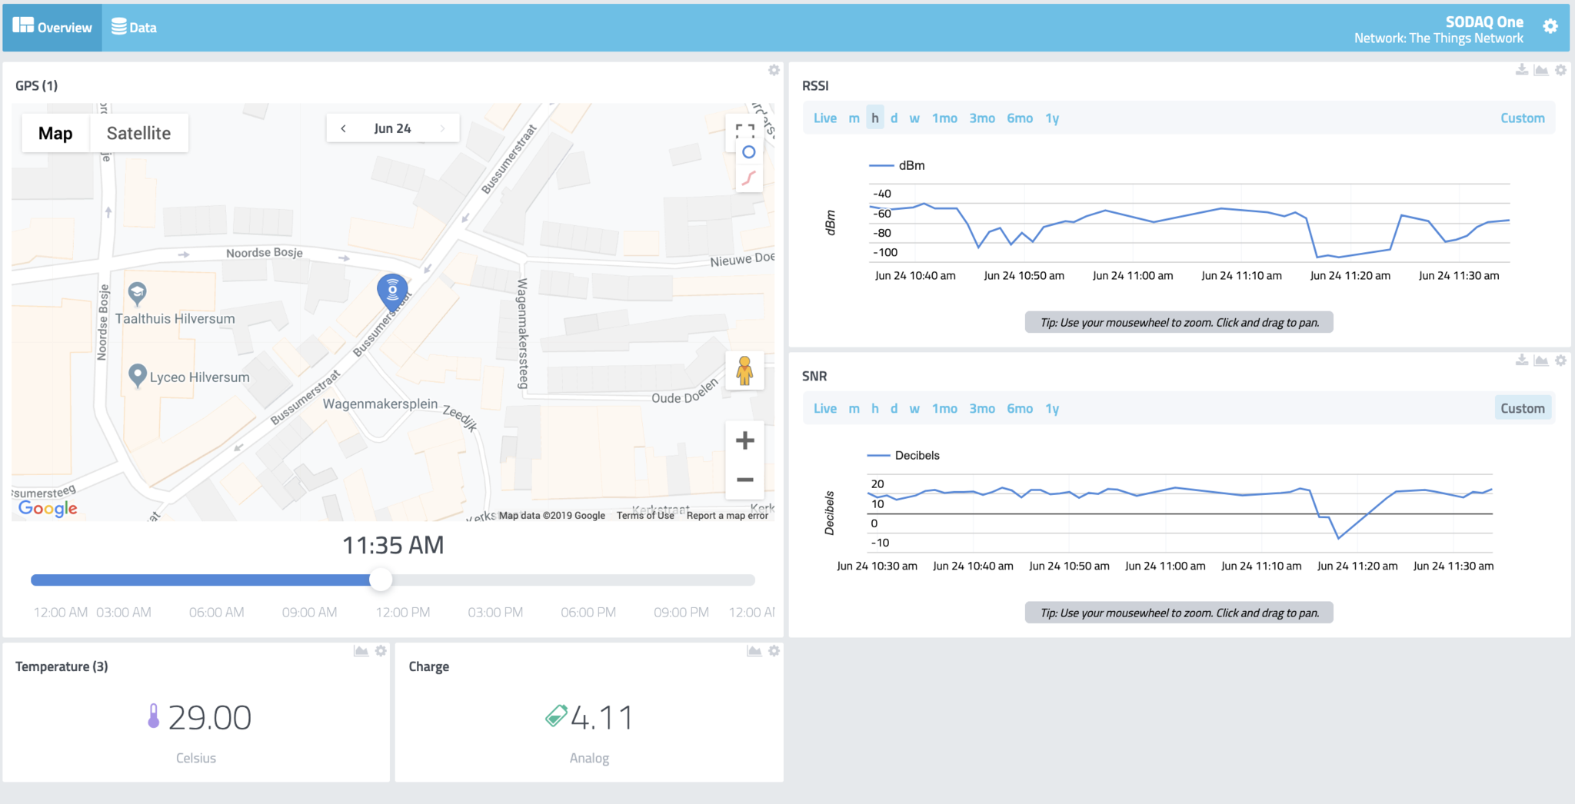Zoom out on the map
This screenshot has height=804, width=1575.
click(744, 480)
